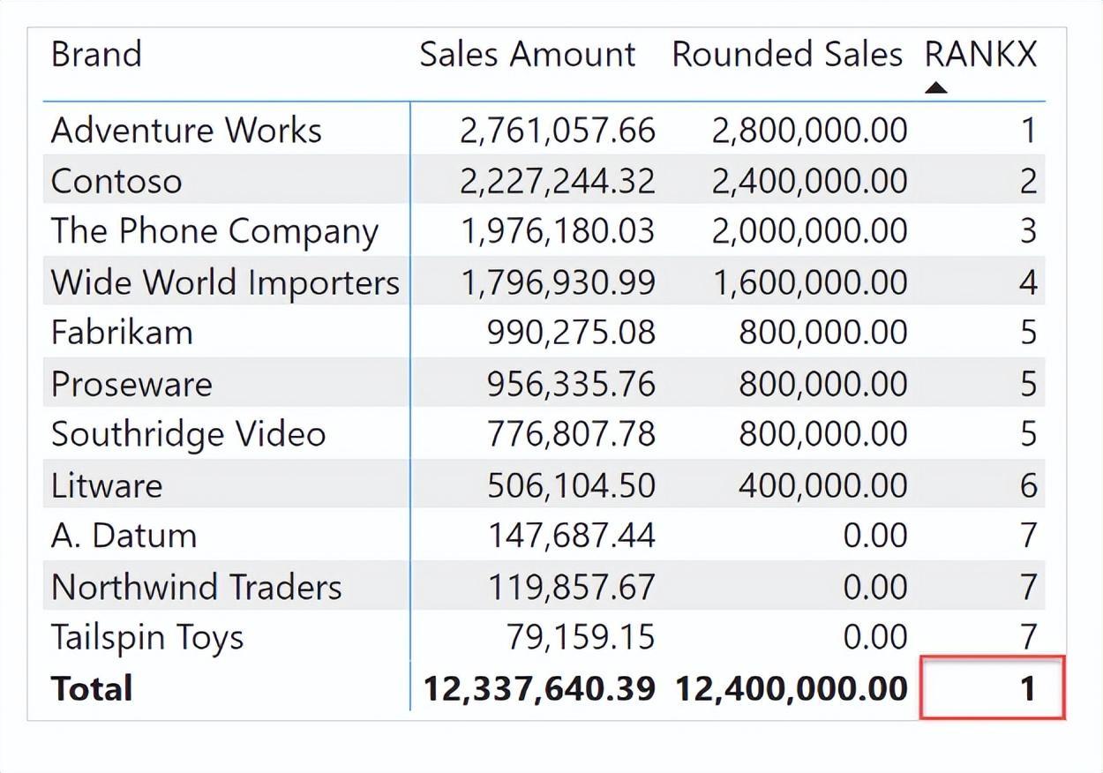The image size is (1103, 773).
Task: Select the Fabrikam brand cell
Action: (x=122, y=333)
